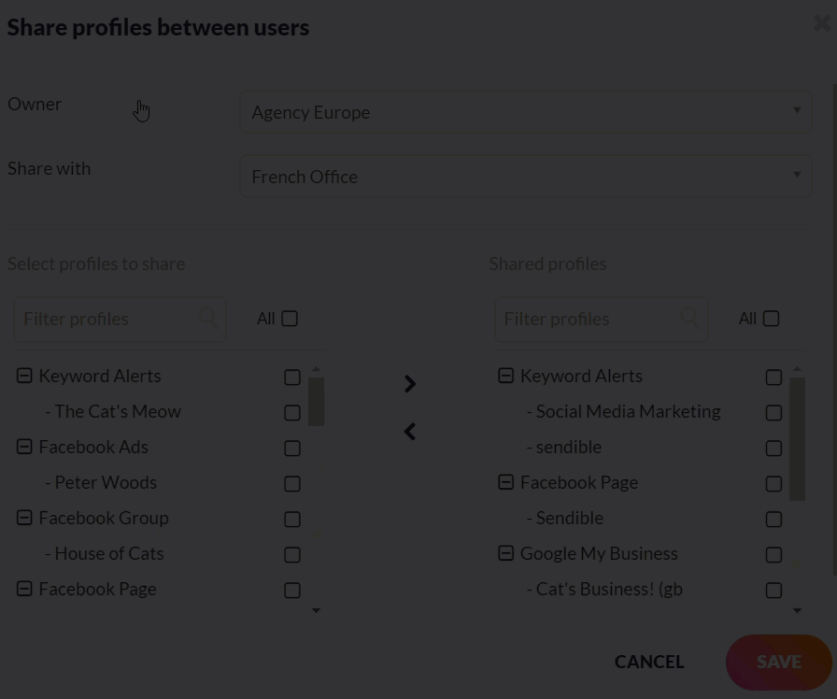Collapse Keyword Alerts in shared profiles list

(505, 376)
